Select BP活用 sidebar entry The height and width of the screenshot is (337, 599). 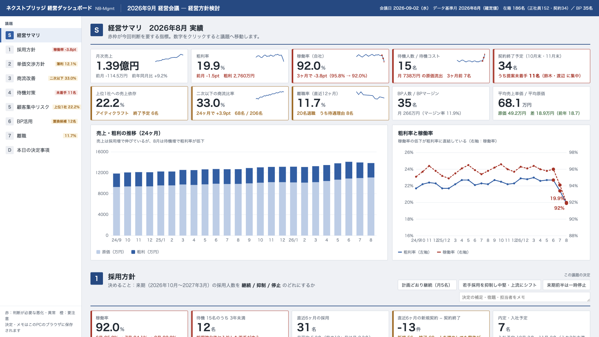coord(41,121)
